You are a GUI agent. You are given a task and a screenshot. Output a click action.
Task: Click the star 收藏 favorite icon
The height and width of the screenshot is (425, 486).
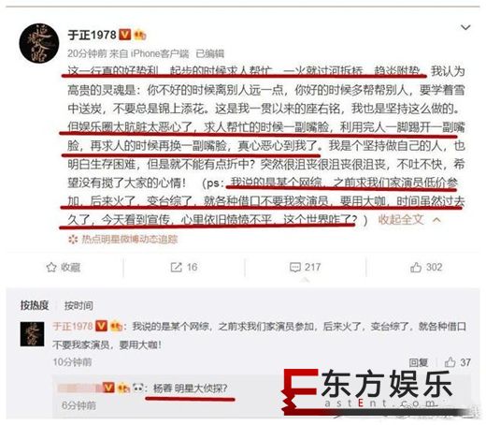pos(51,268)
